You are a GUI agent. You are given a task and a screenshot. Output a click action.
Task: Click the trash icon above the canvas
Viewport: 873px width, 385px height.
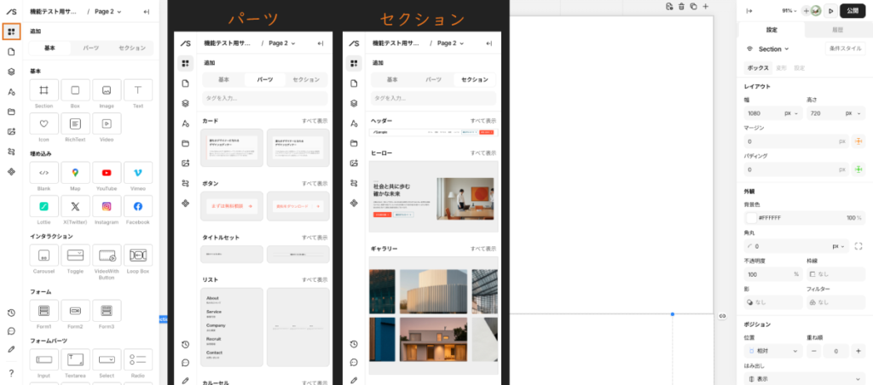[681, 7]
